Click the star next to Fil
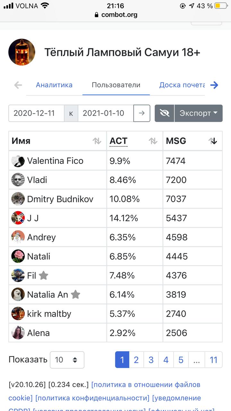Viewport: 231px width, 411px height. tap(44, 275)
